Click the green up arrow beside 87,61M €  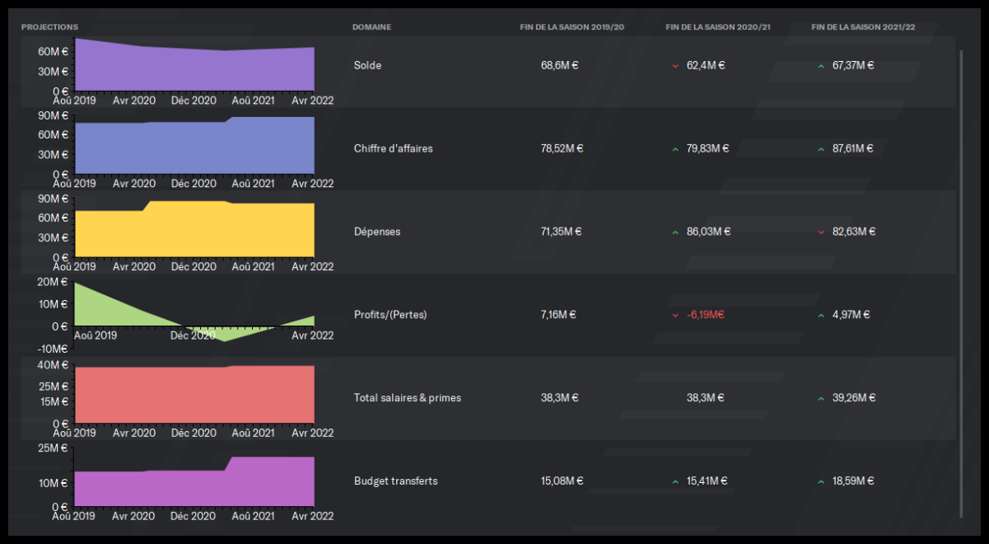coord(821,149)
